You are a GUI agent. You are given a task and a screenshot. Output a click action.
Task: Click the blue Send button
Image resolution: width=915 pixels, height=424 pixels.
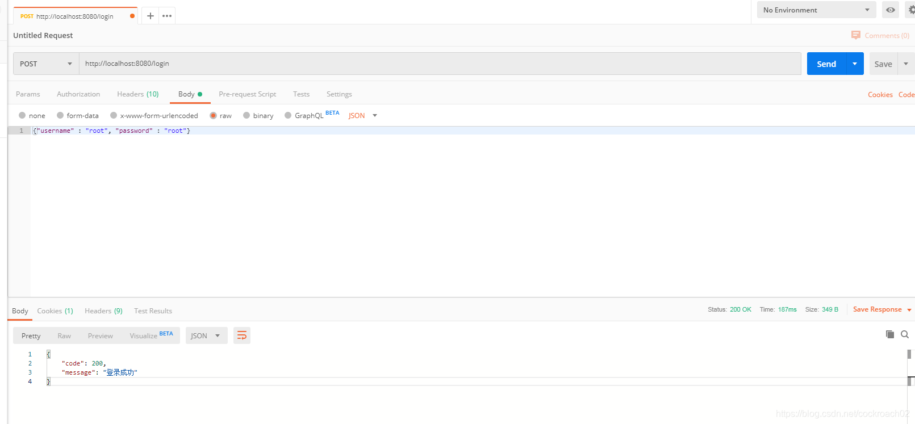pos(826,64)
